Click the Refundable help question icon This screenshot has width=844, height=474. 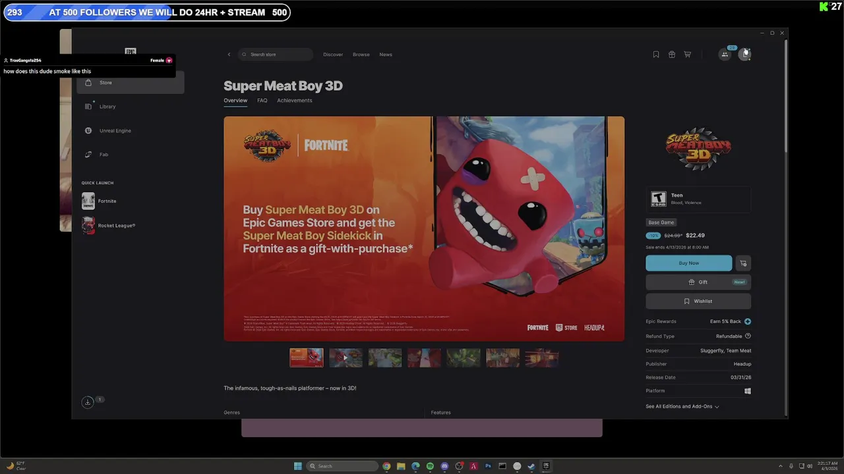click(748, 336)
